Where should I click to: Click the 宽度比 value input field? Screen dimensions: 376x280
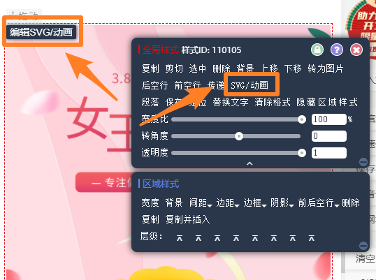[x=328, y=119]
